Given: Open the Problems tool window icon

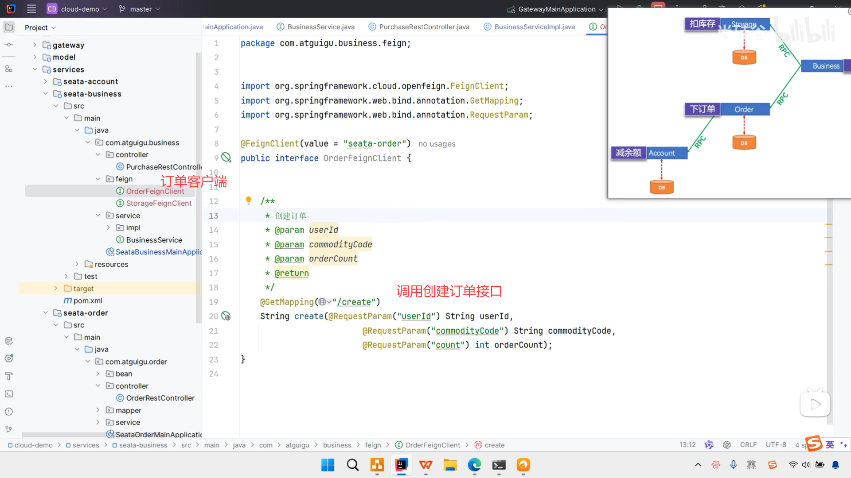Looking at the screenshot, I should click(x=9, y=412).
